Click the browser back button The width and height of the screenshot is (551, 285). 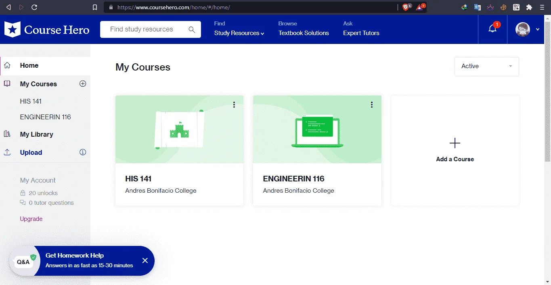coord(8,7)
